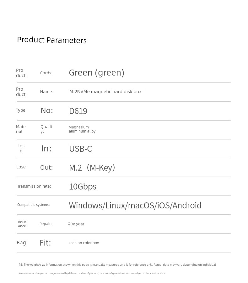Screen dimensions: 248x283
Task: Select the 10Gbps transmission rate value
Action: click(x=83, y=186)
